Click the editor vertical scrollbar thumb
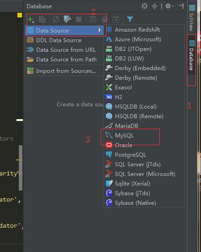 tap(21, 168)
